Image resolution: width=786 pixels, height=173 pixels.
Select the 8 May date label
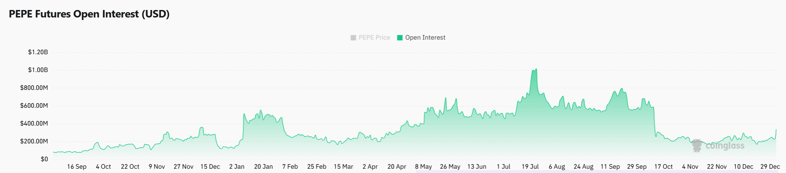pyautogui.click(x=423, y=167)
